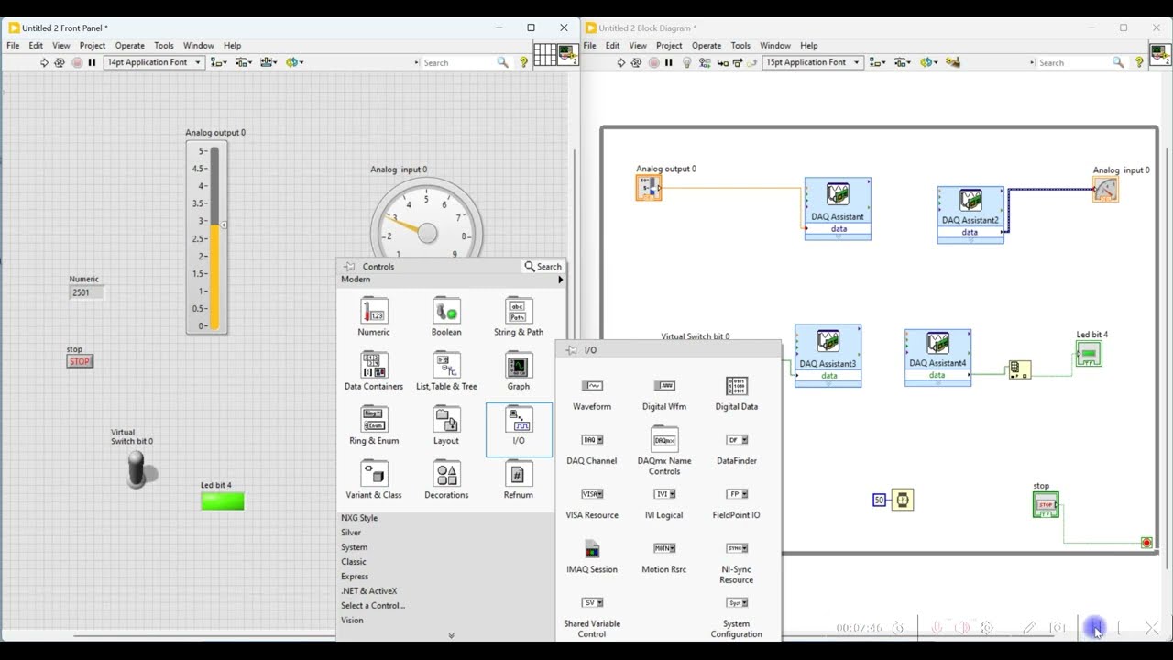Expand the DAQ Assistant data output arrow

839,236
